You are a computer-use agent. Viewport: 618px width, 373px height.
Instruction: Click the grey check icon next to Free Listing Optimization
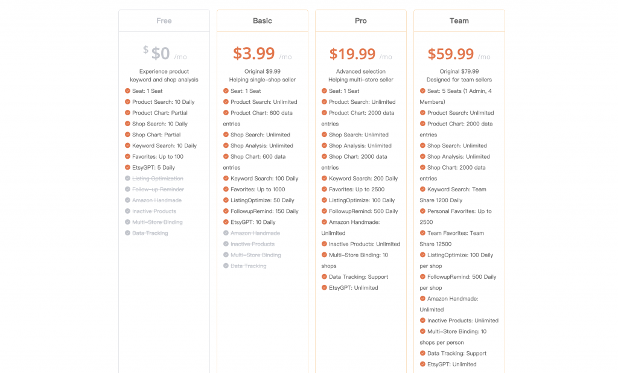click(127, 179)
